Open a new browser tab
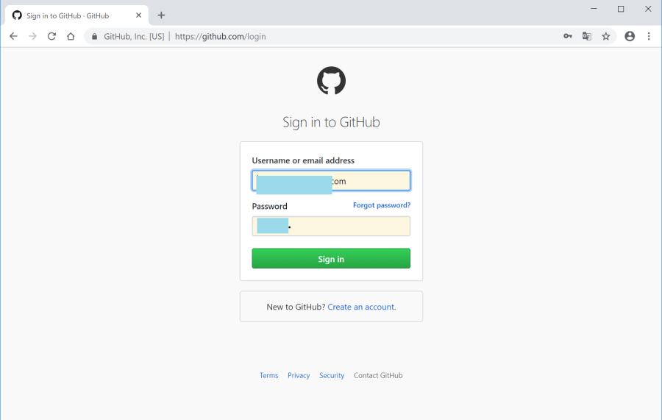This screenshot has height=420, width=662. (161, 15)
